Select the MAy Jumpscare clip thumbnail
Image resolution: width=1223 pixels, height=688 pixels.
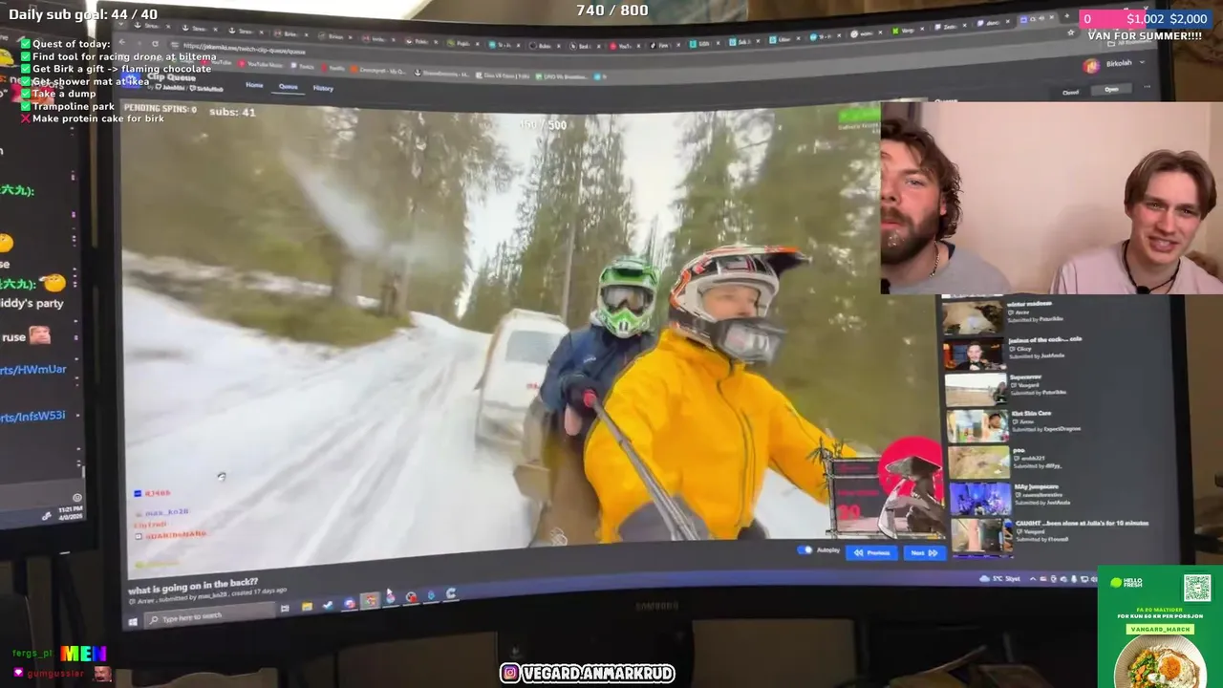(x=979, y=498)
